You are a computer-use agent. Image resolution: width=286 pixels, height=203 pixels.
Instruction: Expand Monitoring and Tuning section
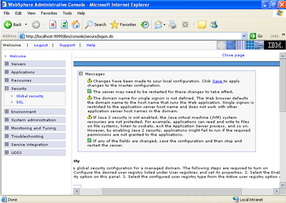(x=7, y=128)
